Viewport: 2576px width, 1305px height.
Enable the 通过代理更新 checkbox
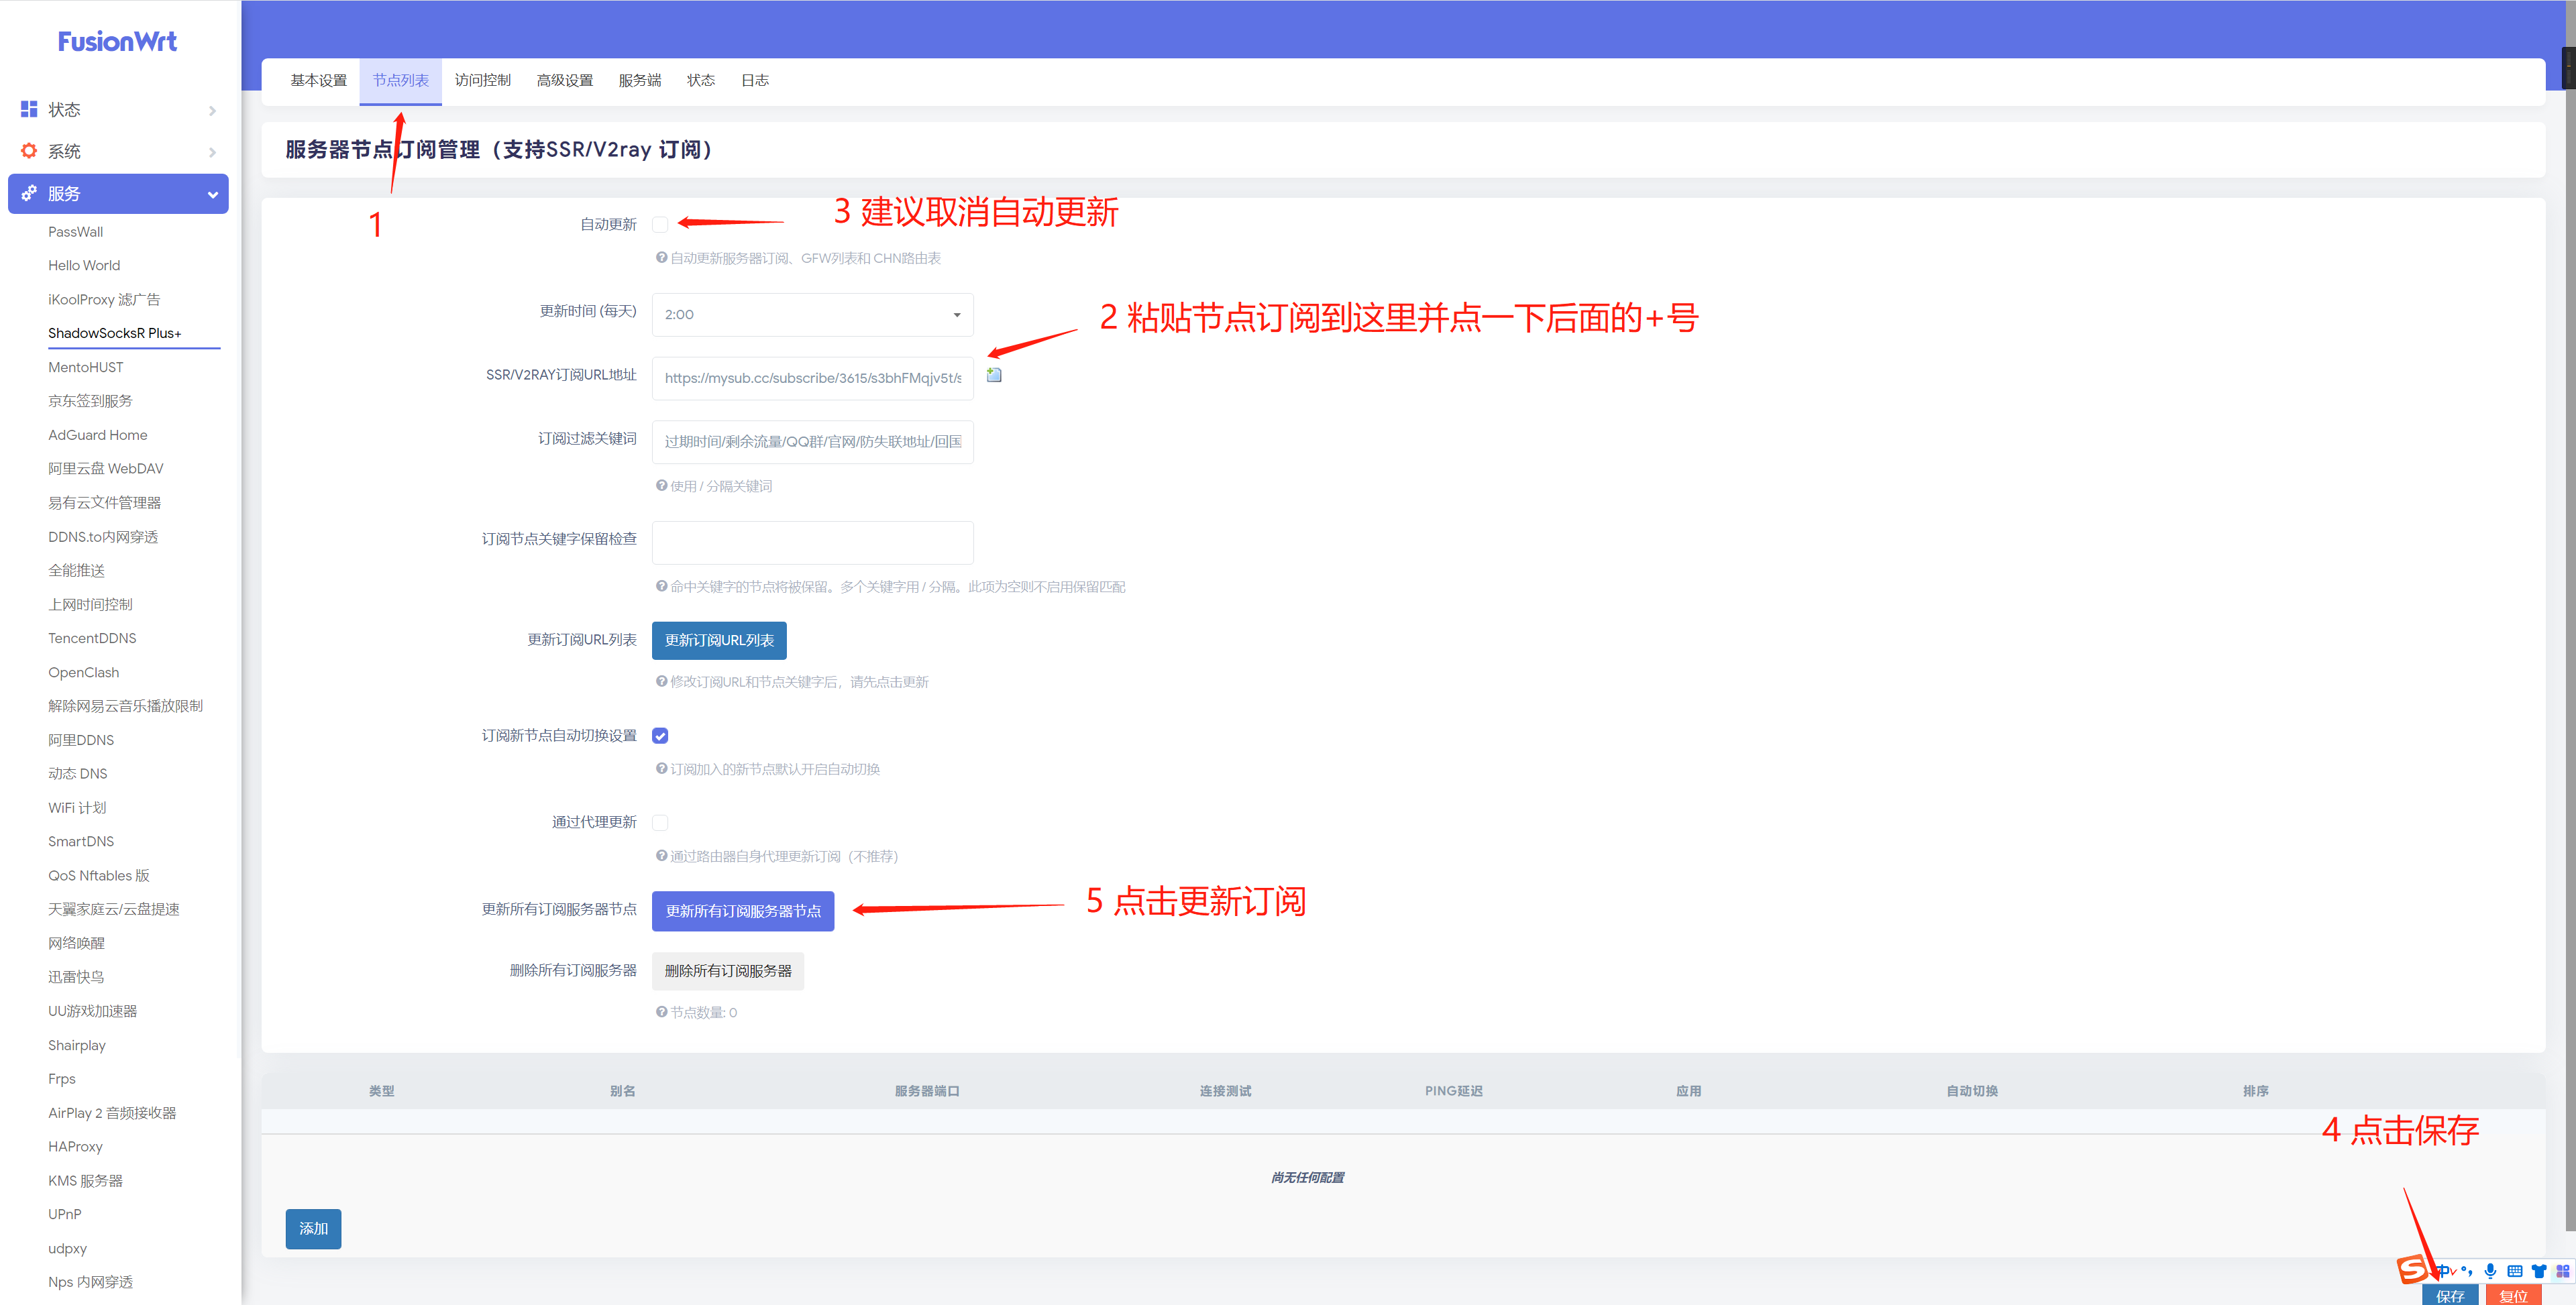click(x=660, y=822)
